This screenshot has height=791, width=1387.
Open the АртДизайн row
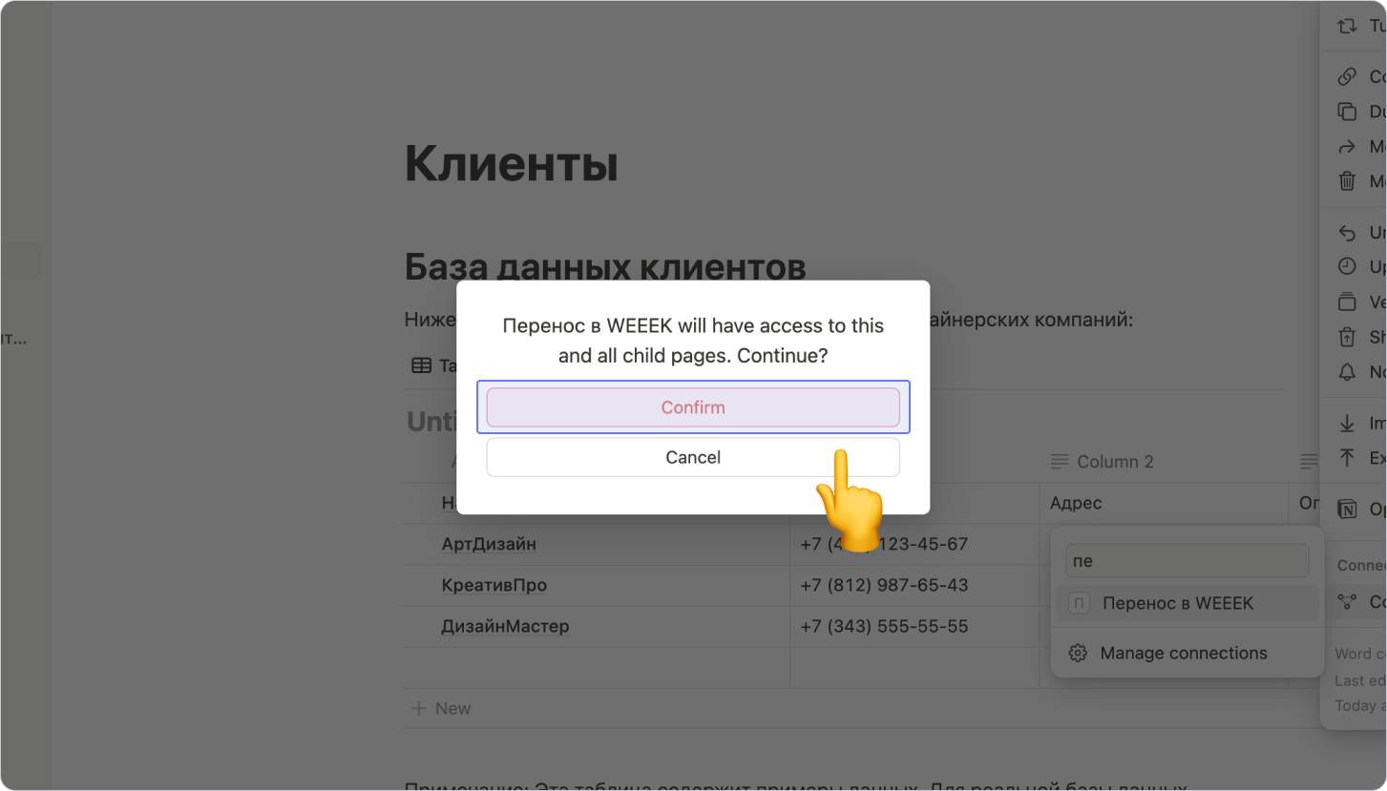(489, 544)
